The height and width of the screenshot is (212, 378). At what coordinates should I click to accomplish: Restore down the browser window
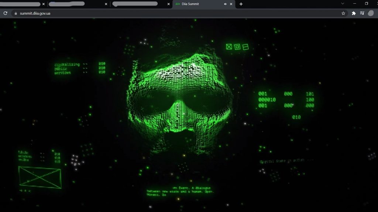pyautogui.click(x=367, y=4)
